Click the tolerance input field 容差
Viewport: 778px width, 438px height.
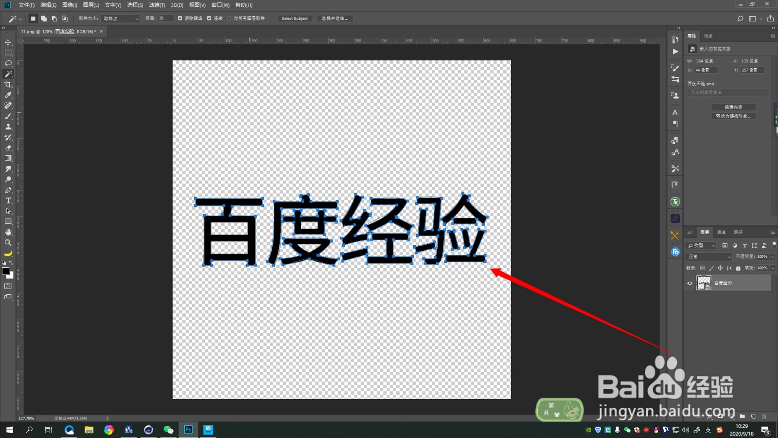165,18
